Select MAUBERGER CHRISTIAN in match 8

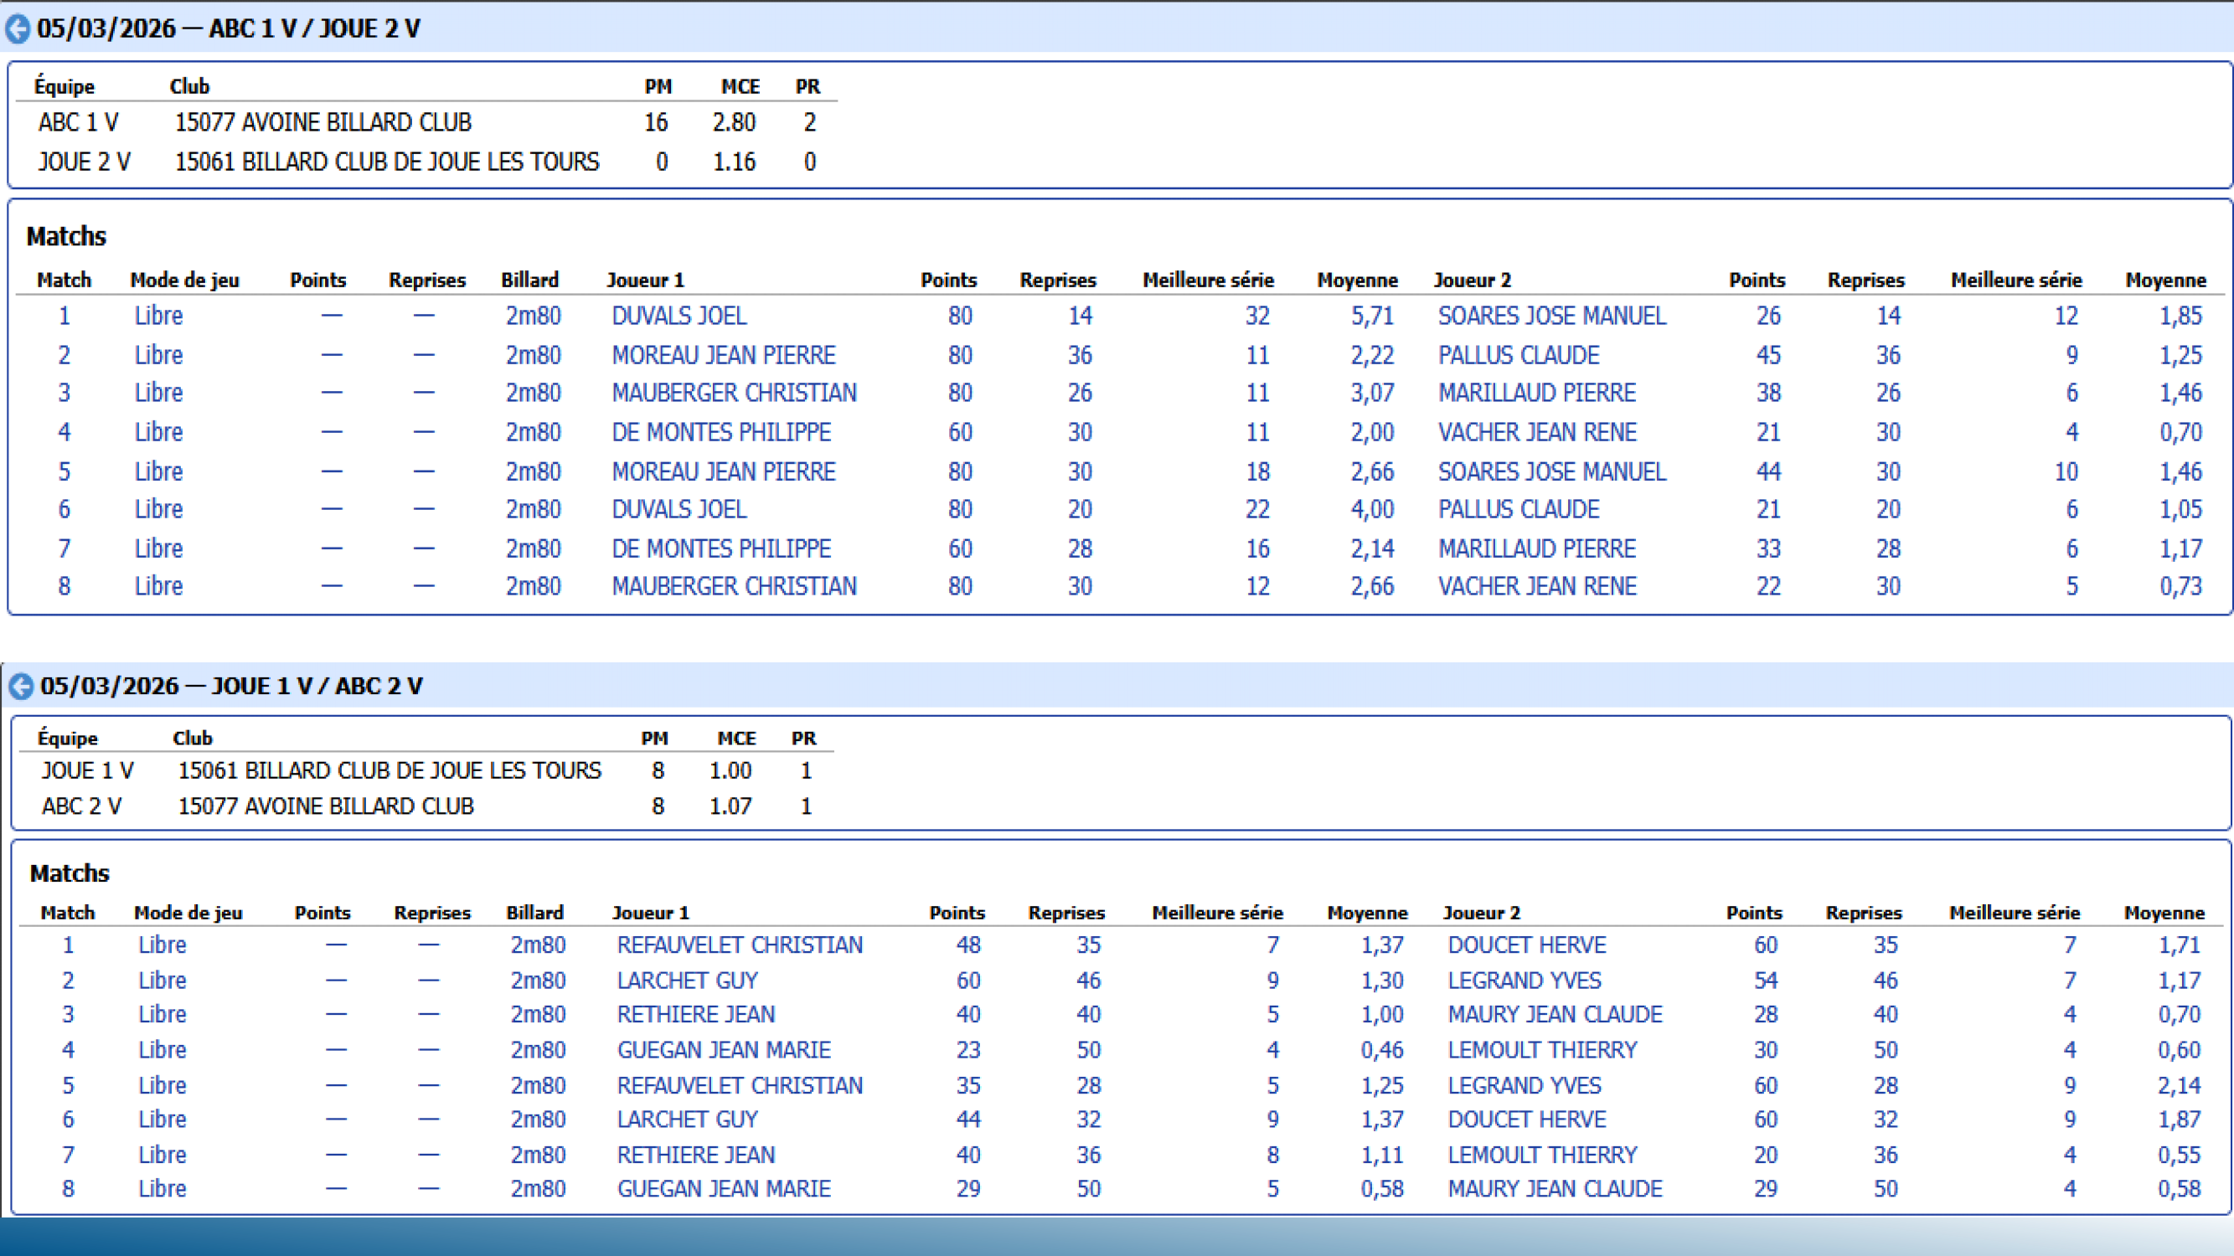point(735,586)
